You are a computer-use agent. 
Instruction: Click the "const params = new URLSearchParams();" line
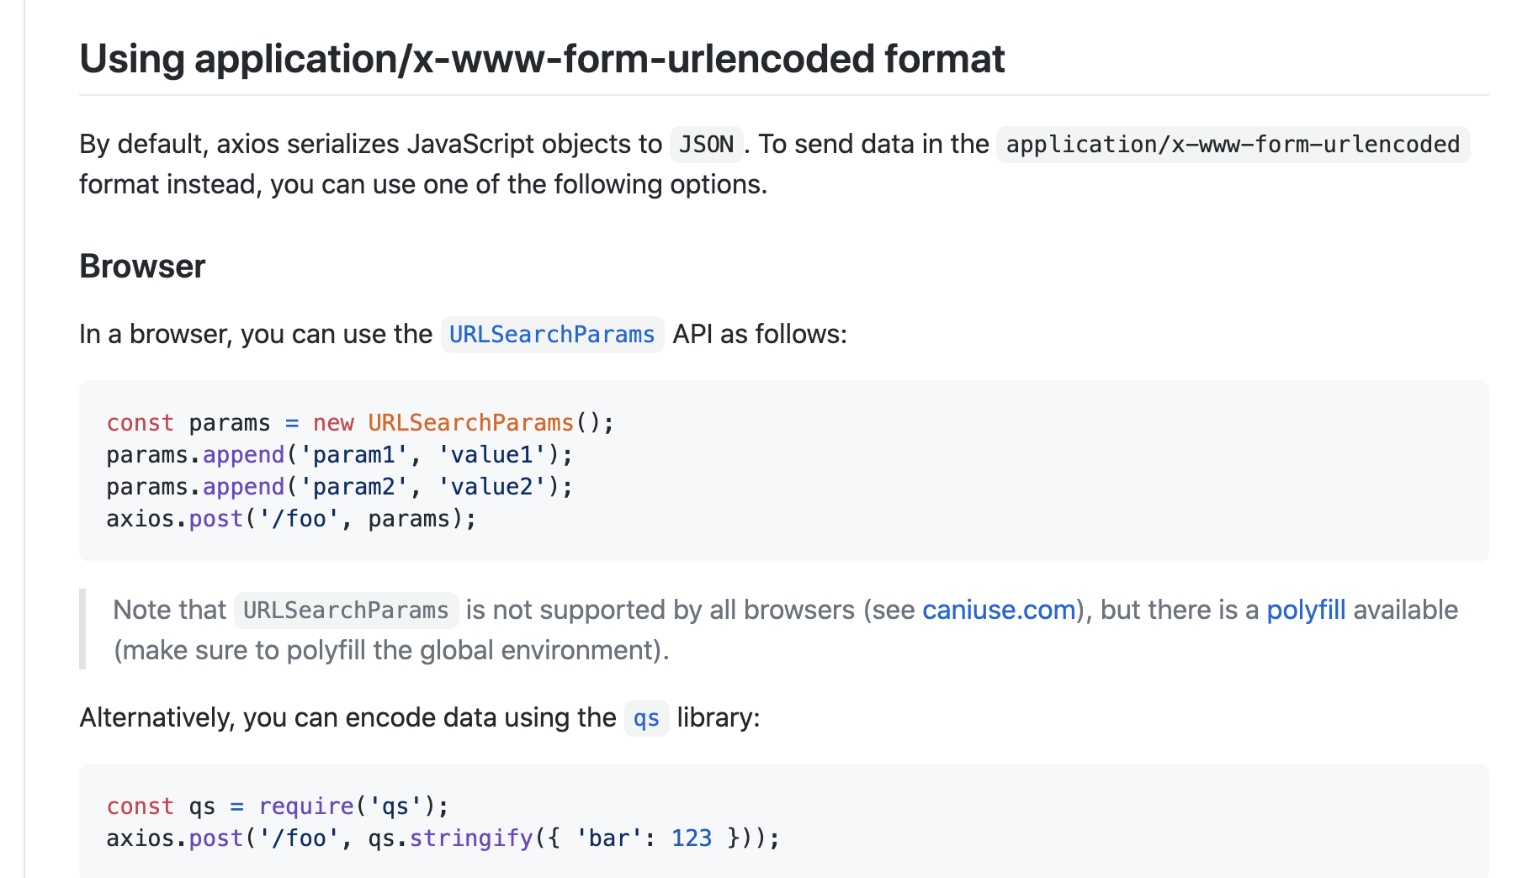click(x=360, y=422)
